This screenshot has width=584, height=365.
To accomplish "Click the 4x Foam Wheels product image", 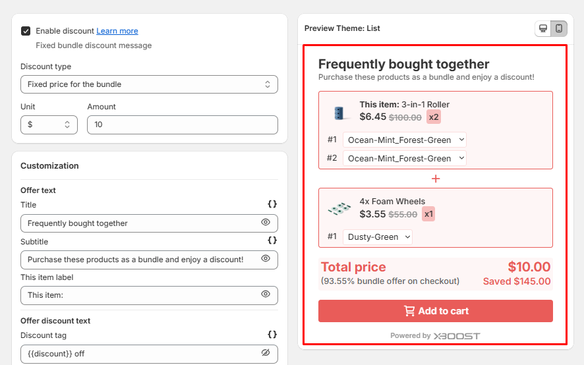I will click(339, 209).
